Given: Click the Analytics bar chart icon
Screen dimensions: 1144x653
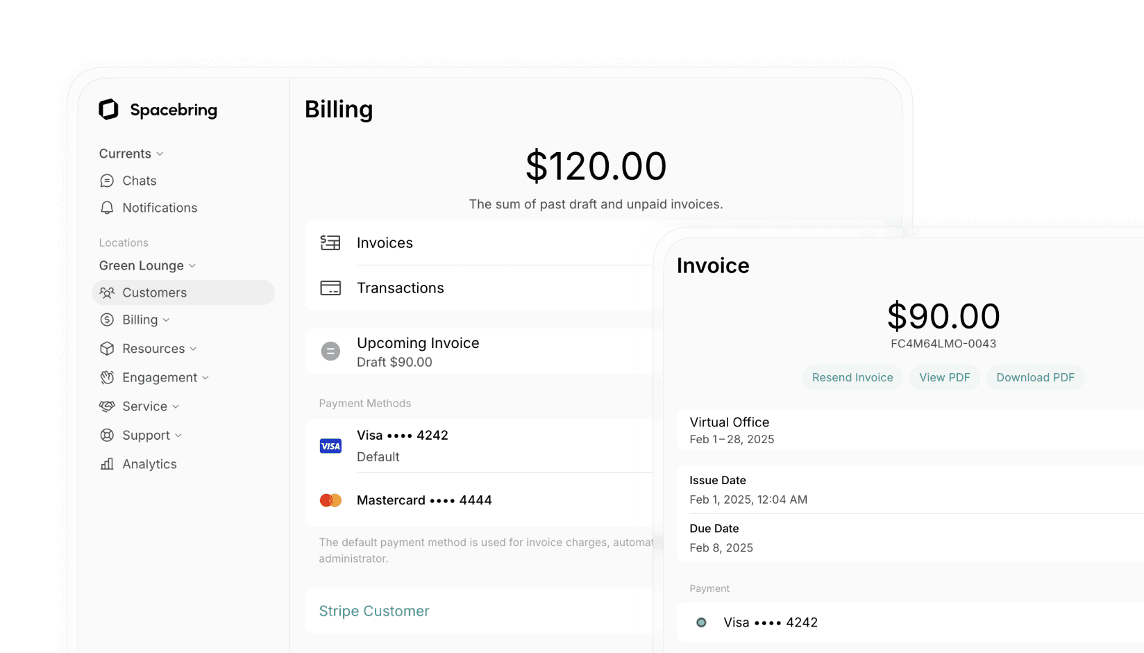Looking at the screenshot, I should (x=107, y=463).
